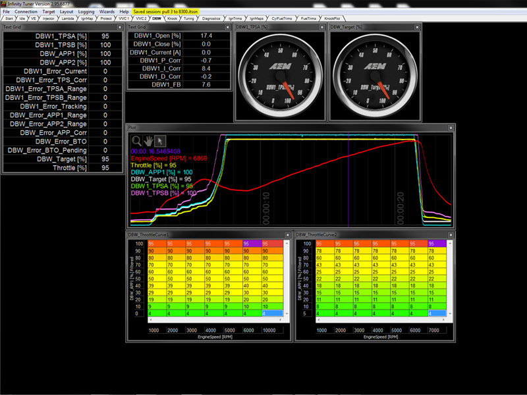Switch to the Diagnostics tab
Viewport: 527px width, 395px height.
(211, 18)
